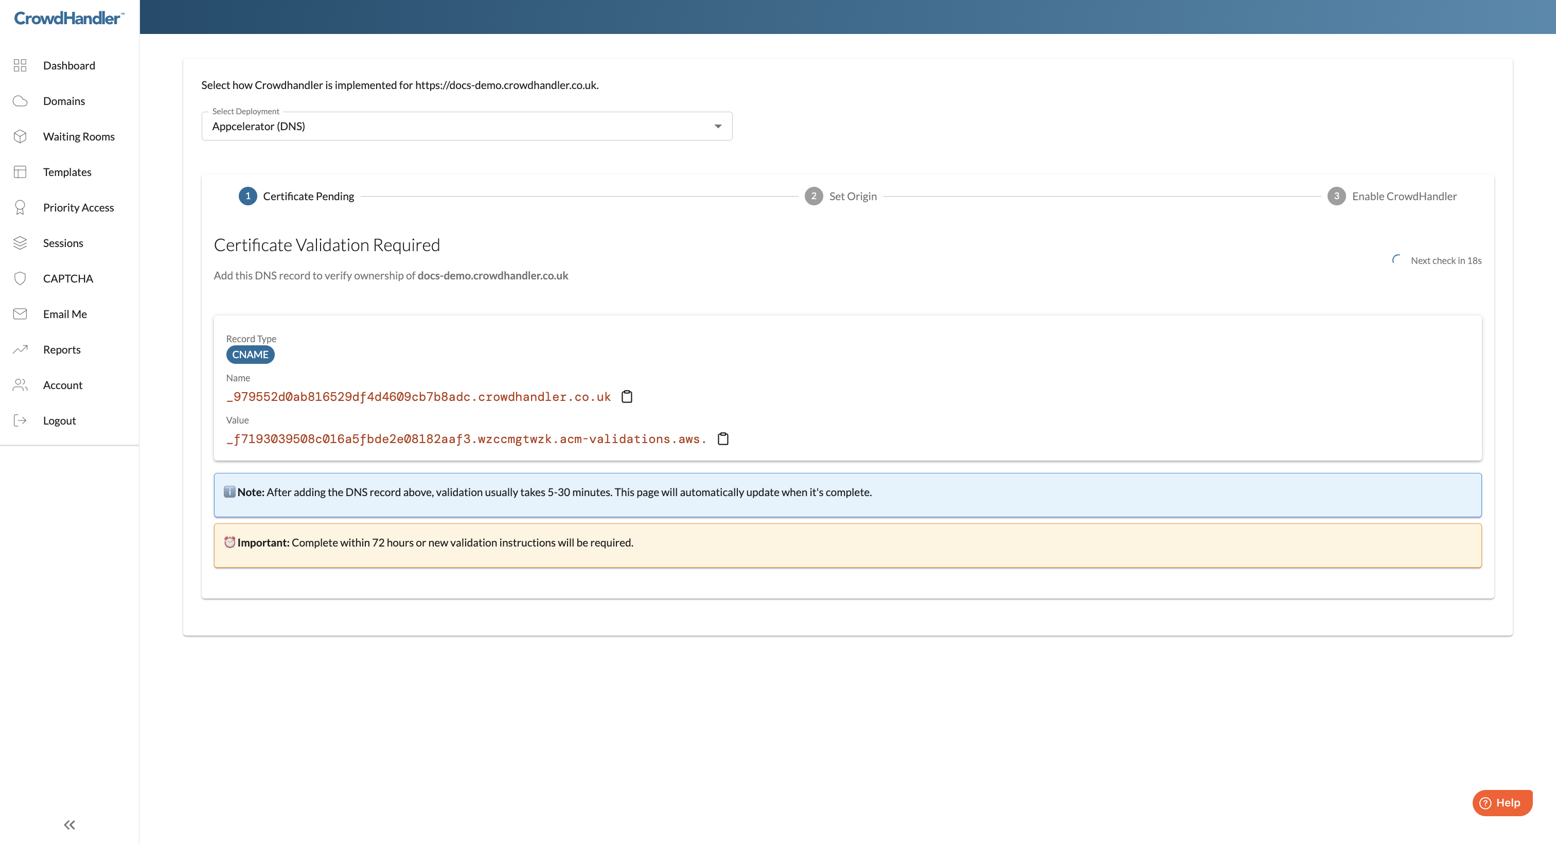The height and width of the screenshot is (844, 1556).
Task: Click the Reports trend line icon
Action: coord(20,349)
